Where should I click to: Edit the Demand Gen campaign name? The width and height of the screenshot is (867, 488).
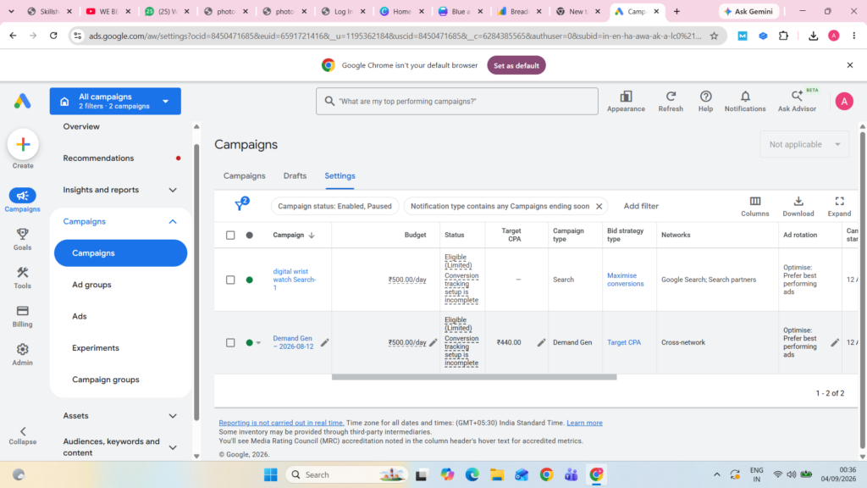[325, 342]
